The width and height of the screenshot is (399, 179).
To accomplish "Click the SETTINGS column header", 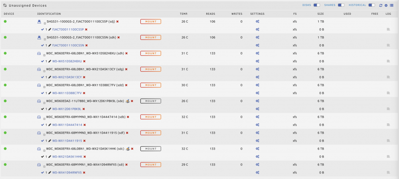I will coord(257,14).
